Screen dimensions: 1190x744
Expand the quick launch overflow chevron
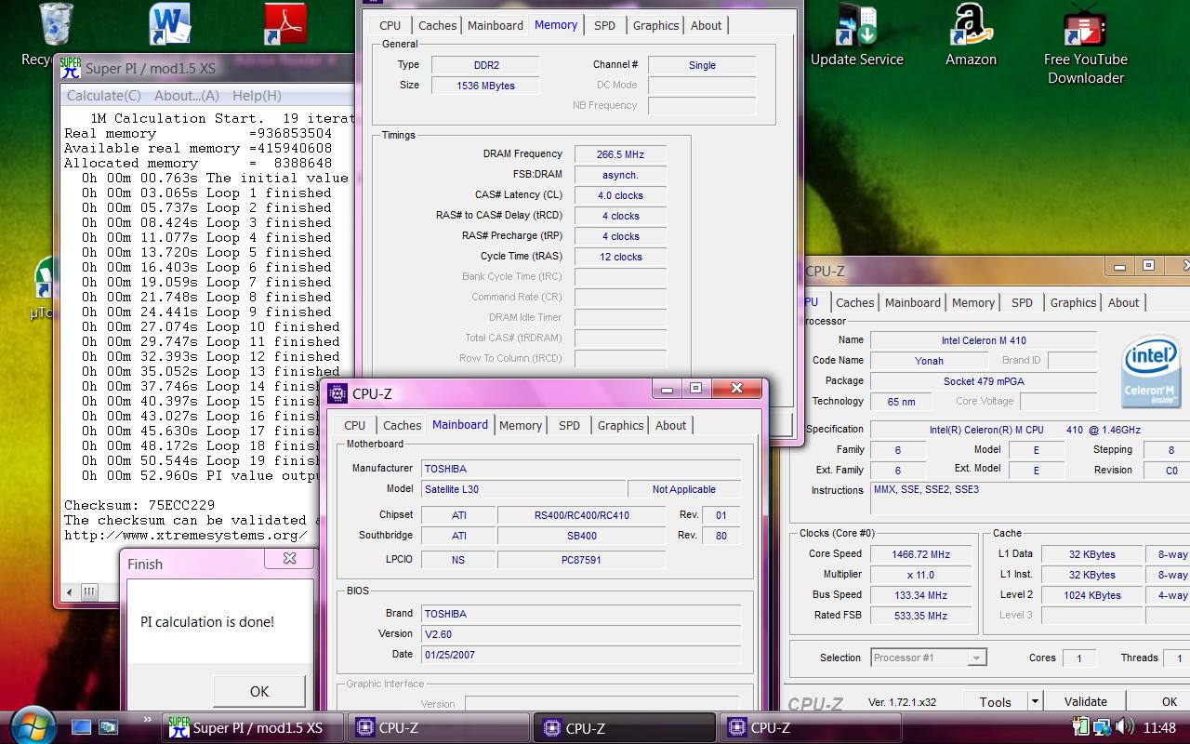point(147,720)
